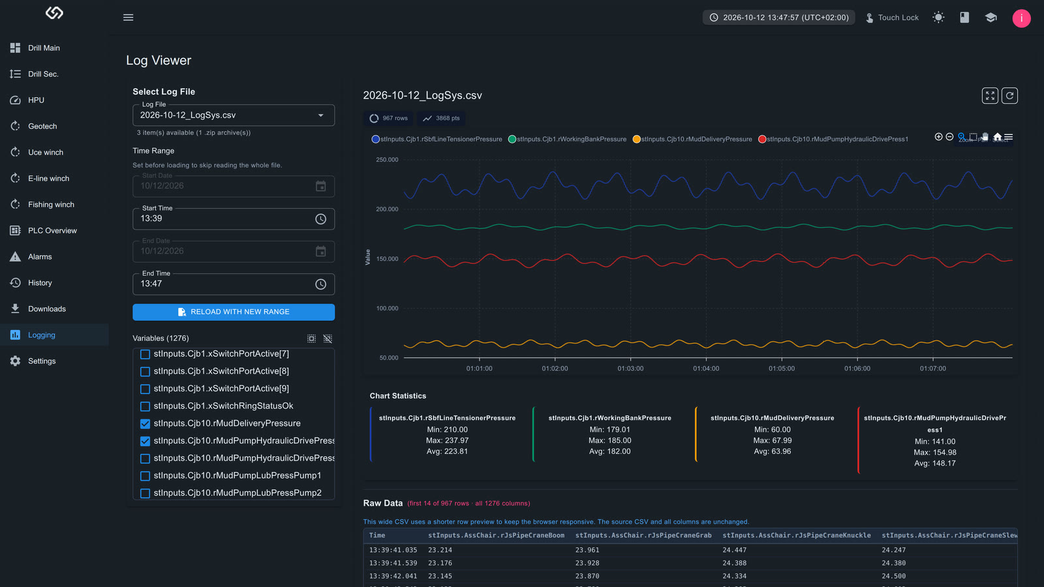This screenshot has height=587, width=1044.
Task: Open the pink user avatar
Action: click(x=1021, y=18)
